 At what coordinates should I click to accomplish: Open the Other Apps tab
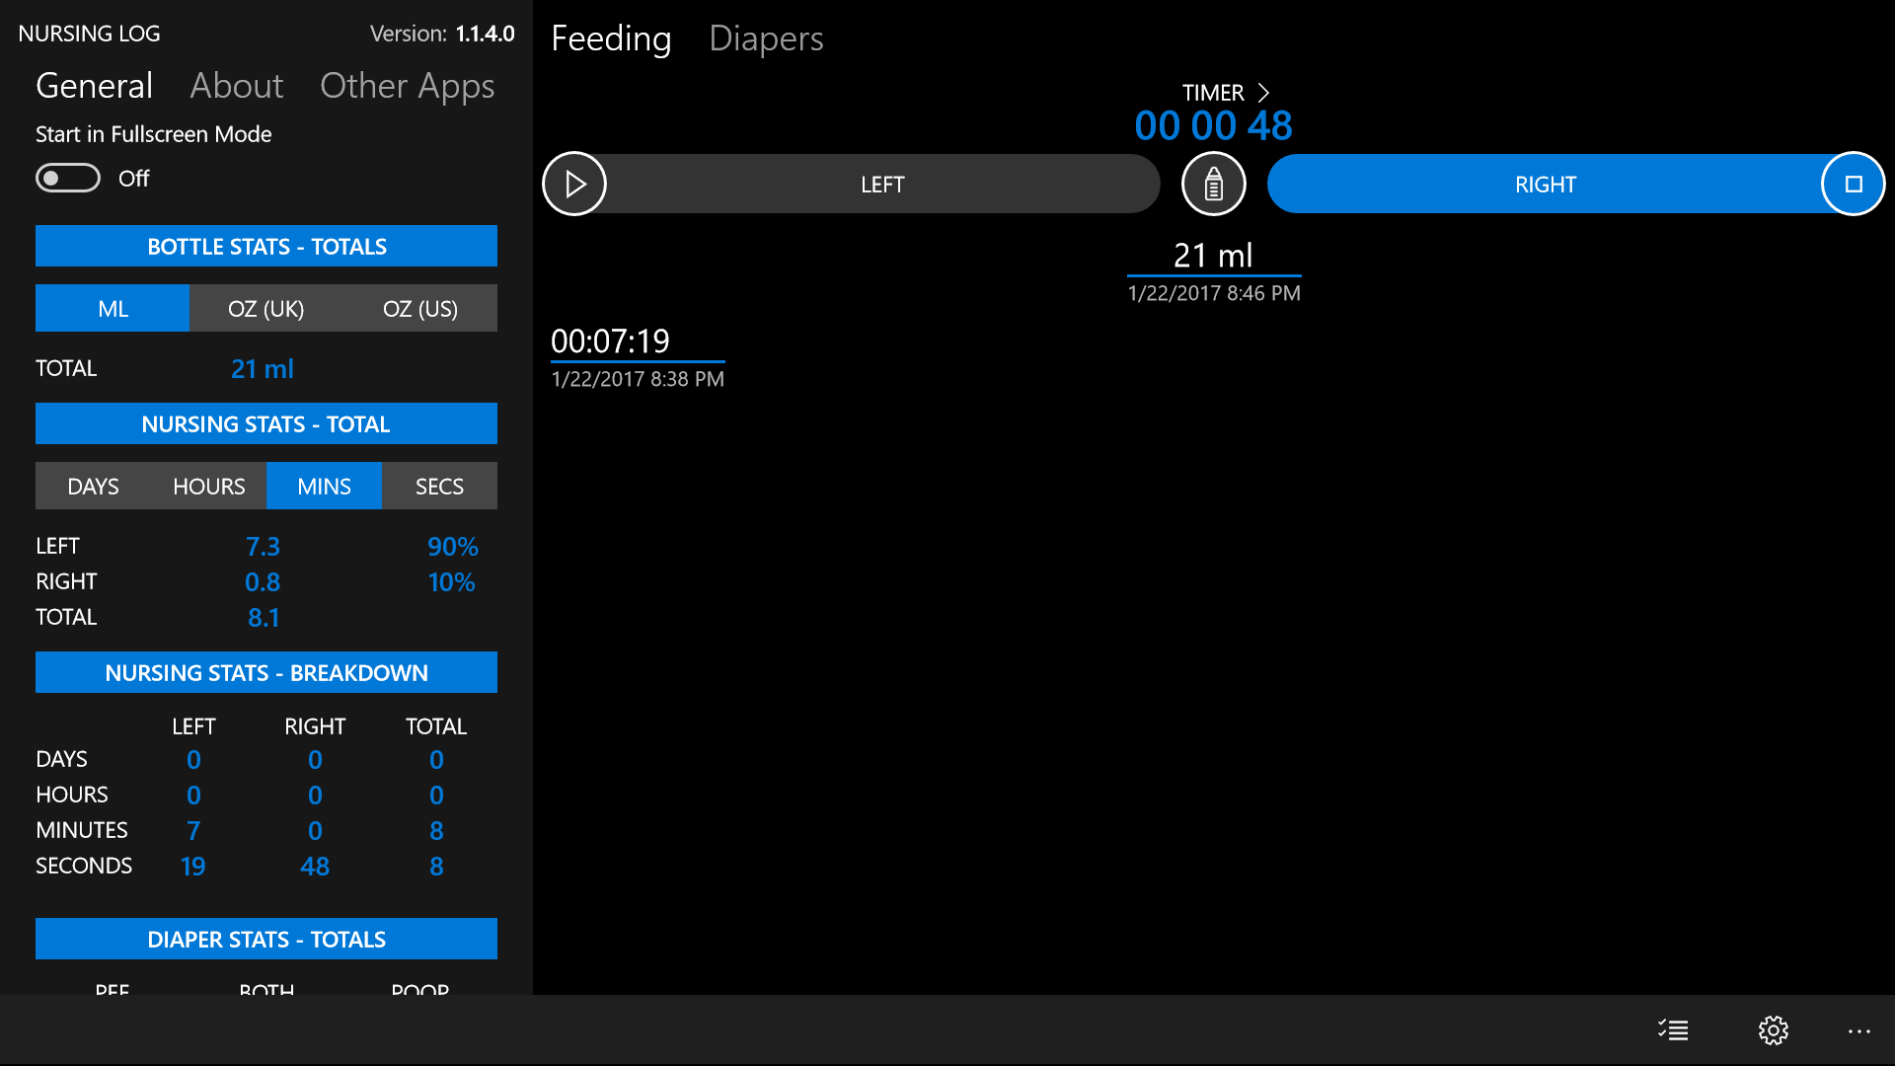(407, 86)
